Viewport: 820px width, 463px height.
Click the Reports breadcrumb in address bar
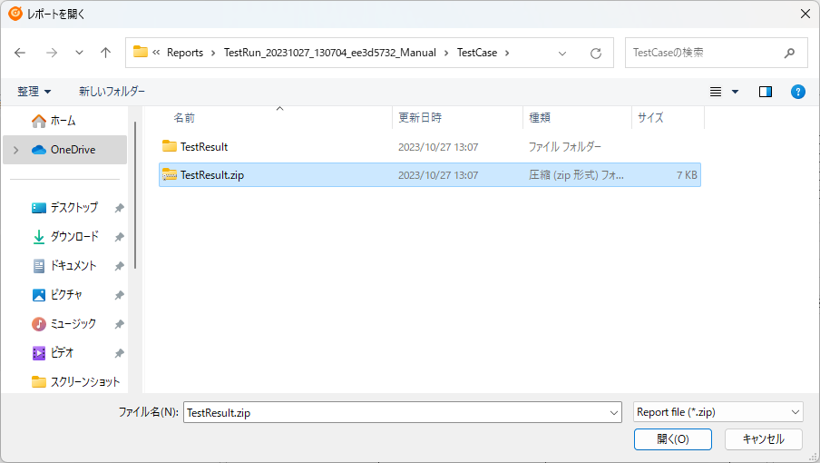[x=185, y=53]
